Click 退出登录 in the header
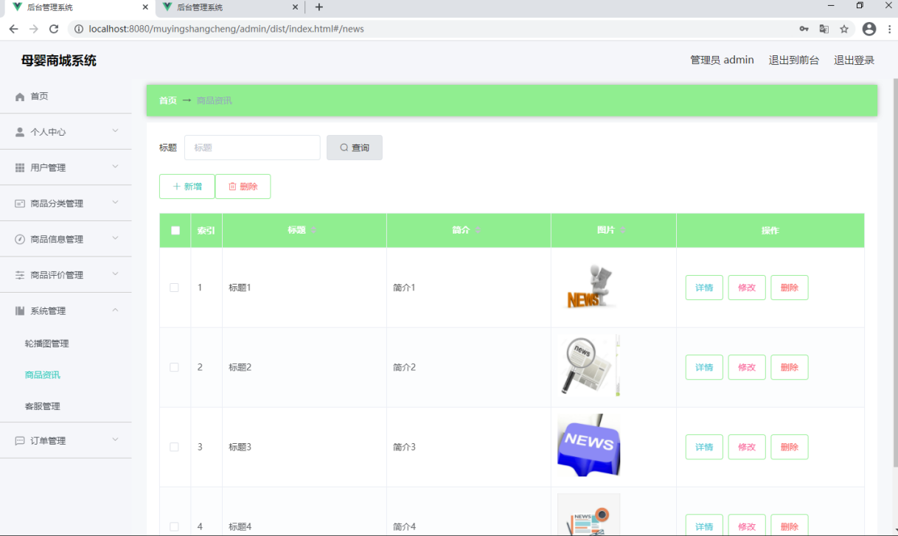This screenshot has width=898, height=536. click(x=855, y=60)
